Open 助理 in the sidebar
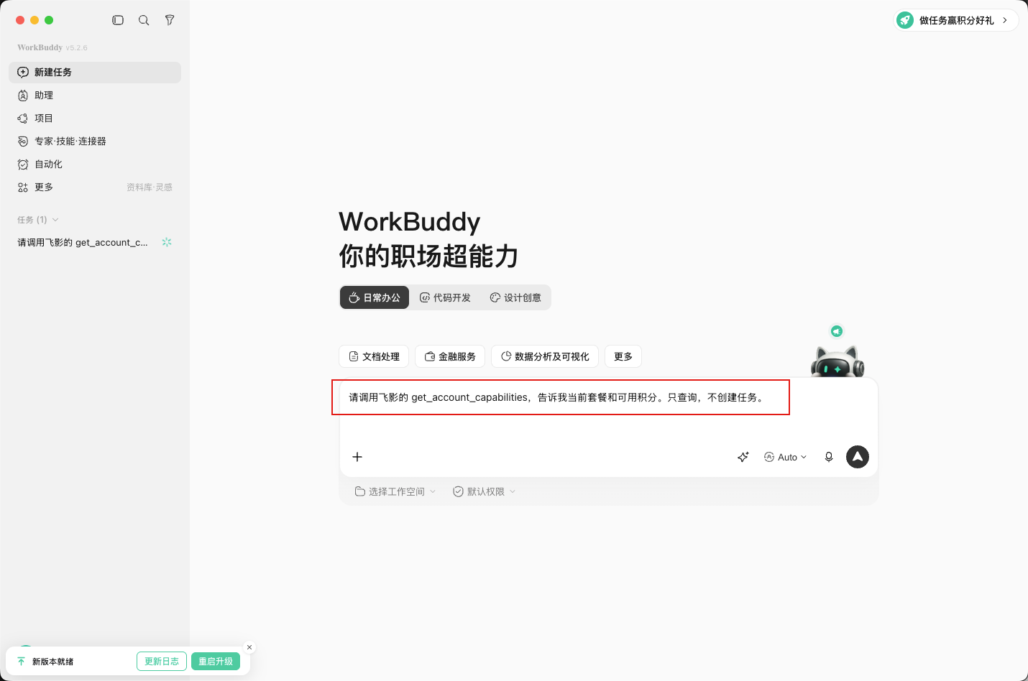Viewport: 1028px width, 681px height. [95, 96]
